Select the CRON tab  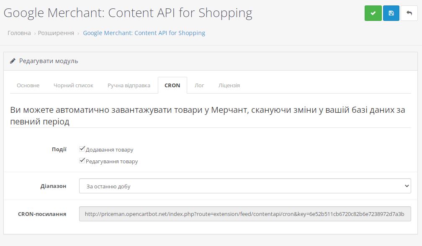coord(172,85)
